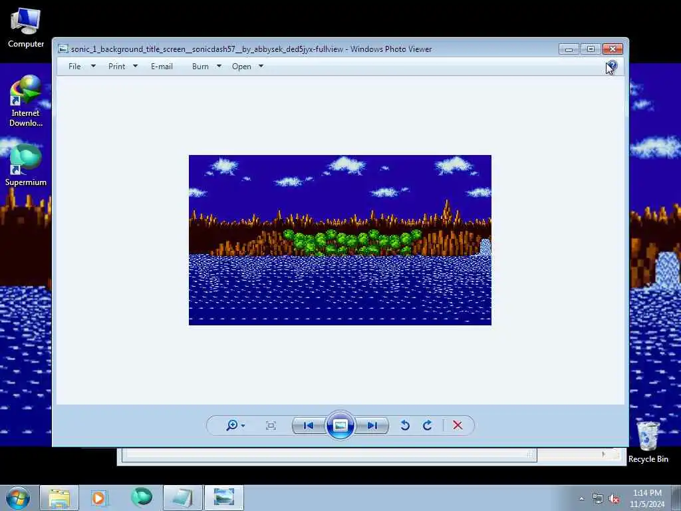Delete the image with the red X

[458, 425]
